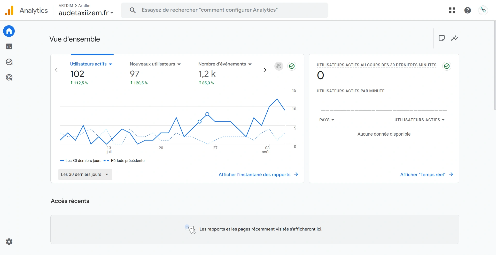Click the Vue d'ensemble heading
Screen dimensions: 496x255
coord(75,39)
